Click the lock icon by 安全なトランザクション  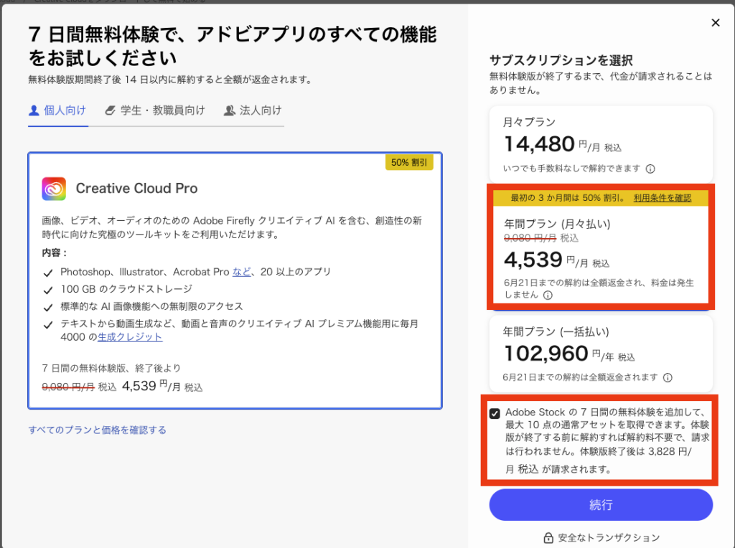[548, 538]
